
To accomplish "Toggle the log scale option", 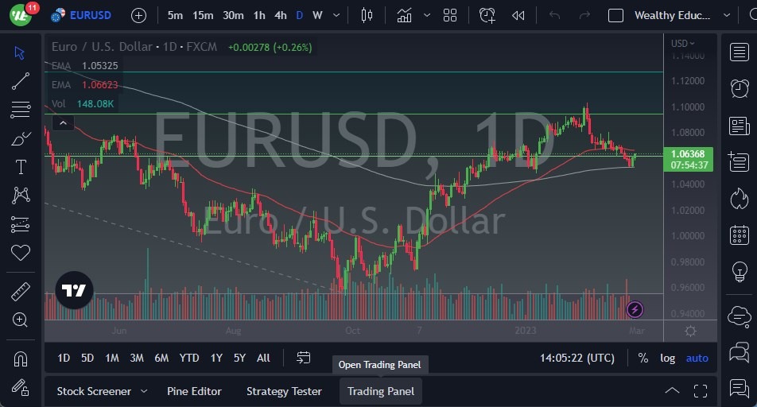I will 668,358.
